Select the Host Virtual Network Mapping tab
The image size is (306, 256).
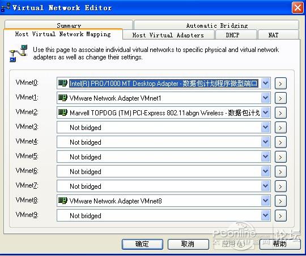point(63,34)
